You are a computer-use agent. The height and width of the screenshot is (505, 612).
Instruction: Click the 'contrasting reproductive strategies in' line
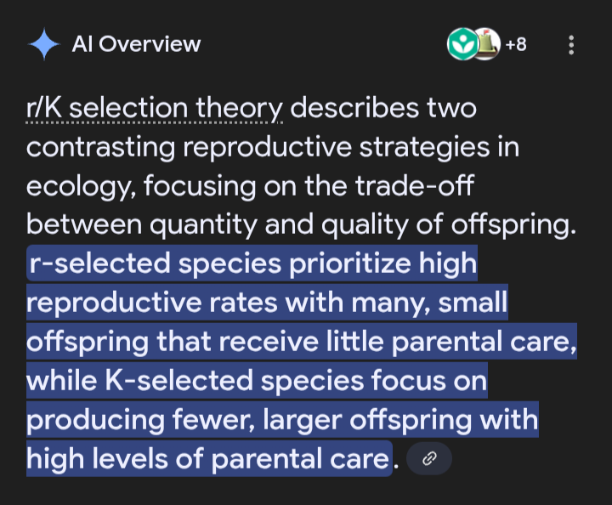pyautogui.click(x=273, y=148)
